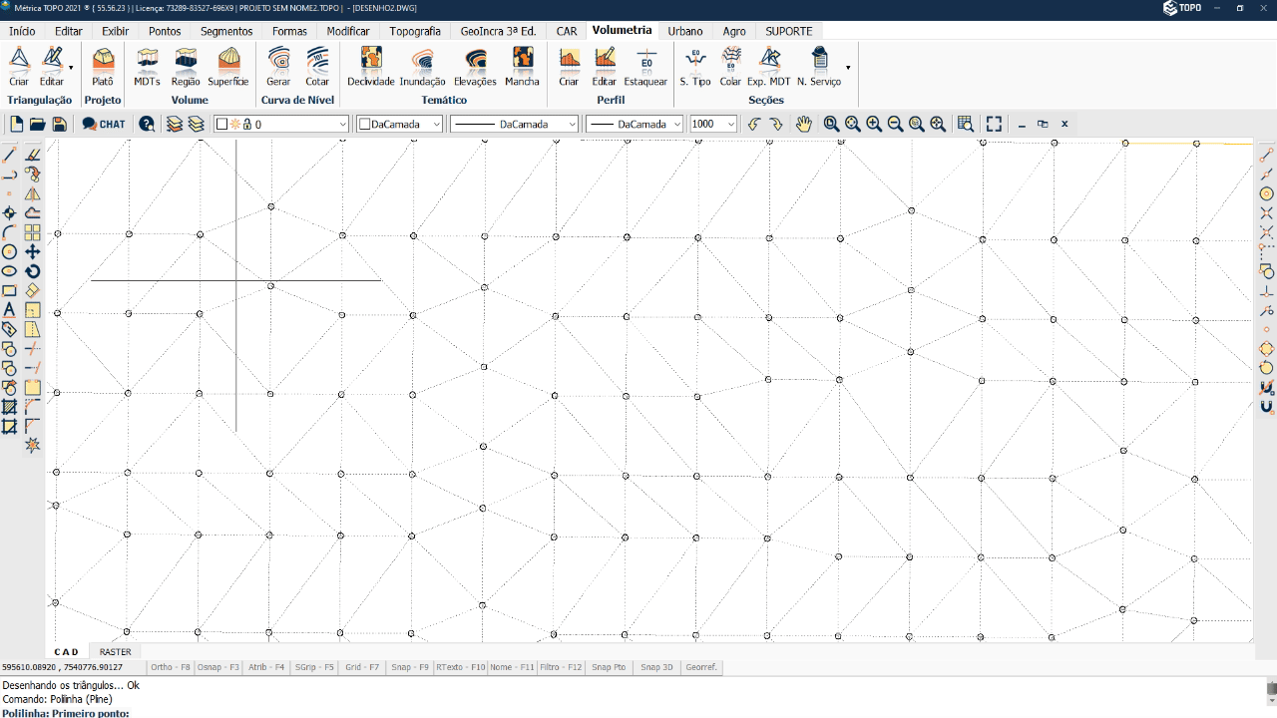1277x718 pixels.
Task: Click Criar in the Triangulação group
Action: 19,67
